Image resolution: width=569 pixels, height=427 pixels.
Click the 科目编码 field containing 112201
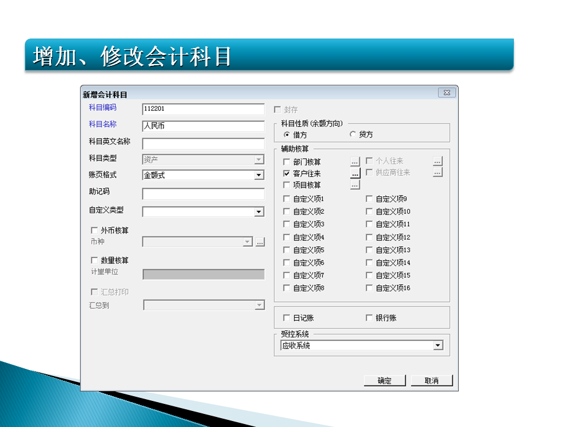pos(203,109)
